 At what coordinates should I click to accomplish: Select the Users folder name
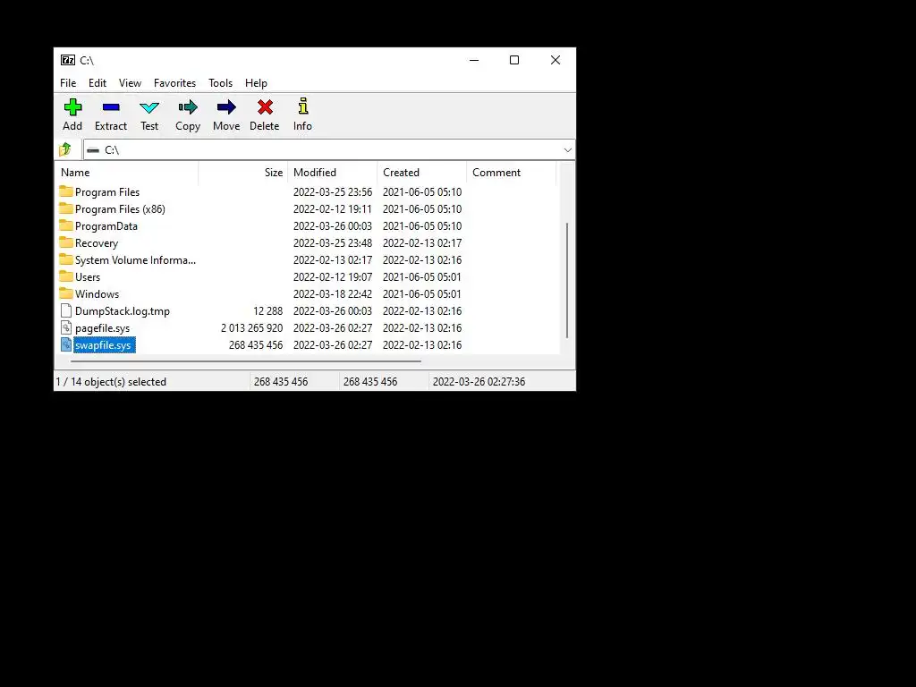pos(88,276)
